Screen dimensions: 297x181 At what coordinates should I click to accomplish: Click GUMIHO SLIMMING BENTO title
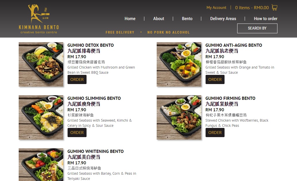coord(94,98)
